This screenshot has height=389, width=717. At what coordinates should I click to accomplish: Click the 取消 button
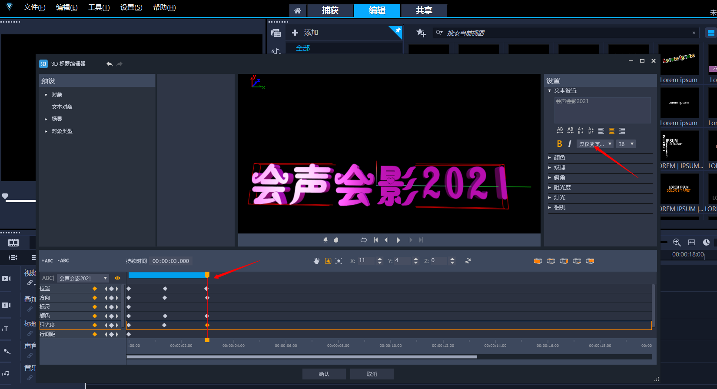coord(372,374)
